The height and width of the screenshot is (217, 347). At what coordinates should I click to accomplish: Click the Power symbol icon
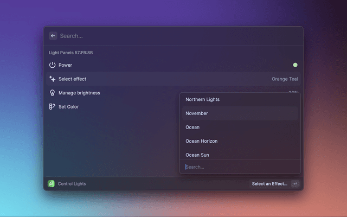[x=53, y=65]
